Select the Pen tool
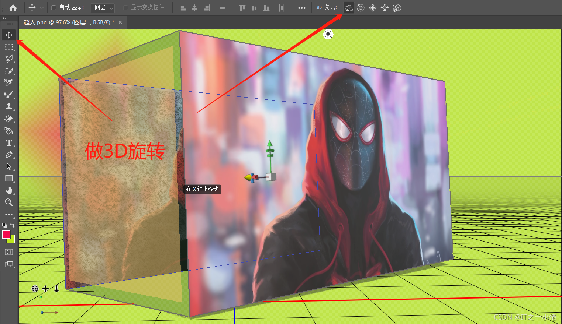The height and width of the screenshot is (324, 562). 9,155
